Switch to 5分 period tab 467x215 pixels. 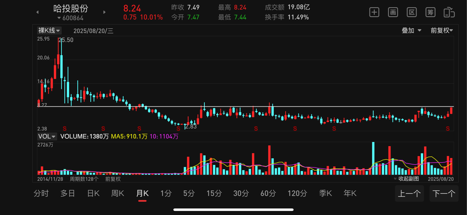pos(189,193)
